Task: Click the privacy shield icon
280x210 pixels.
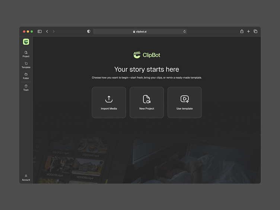Action: click(89, 31)
